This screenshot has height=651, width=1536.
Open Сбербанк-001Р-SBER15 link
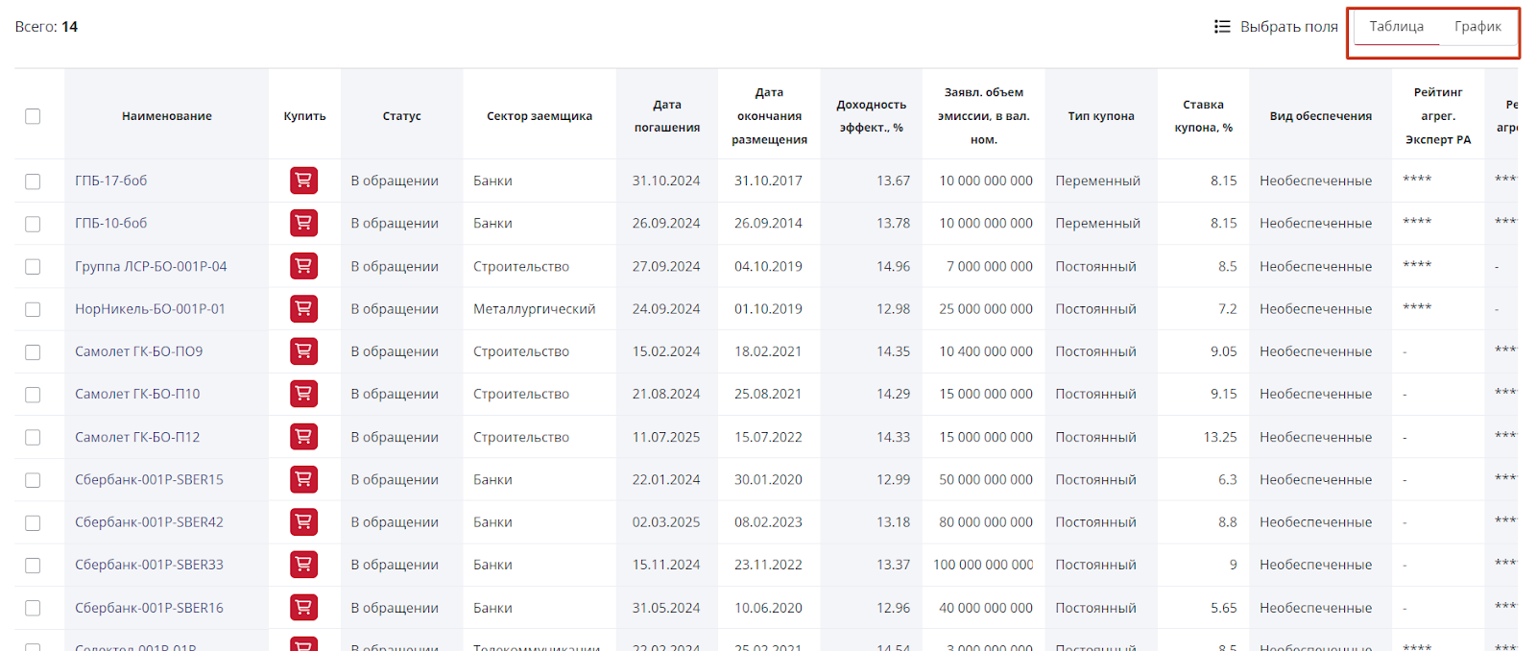(149, 479)
